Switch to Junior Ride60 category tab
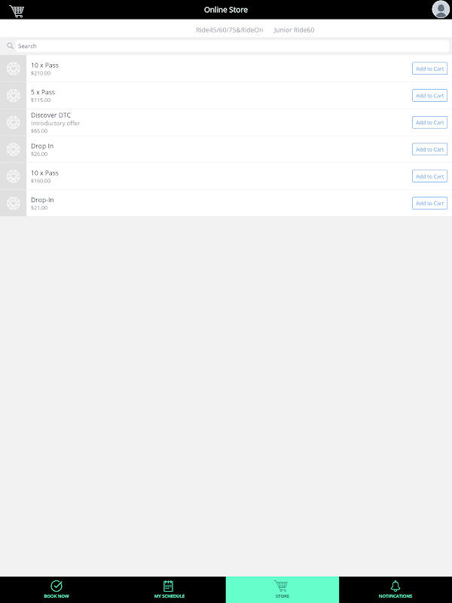 (294, 30)
